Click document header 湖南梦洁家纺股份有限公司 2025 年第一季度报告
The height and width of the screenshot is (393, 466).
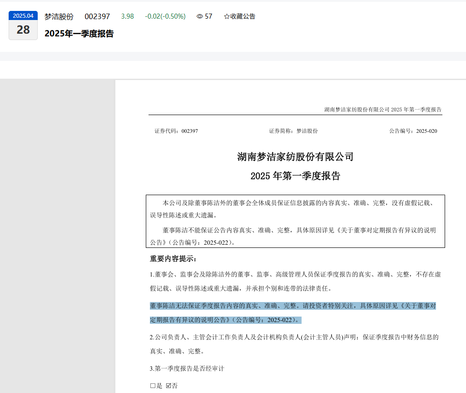383,110
